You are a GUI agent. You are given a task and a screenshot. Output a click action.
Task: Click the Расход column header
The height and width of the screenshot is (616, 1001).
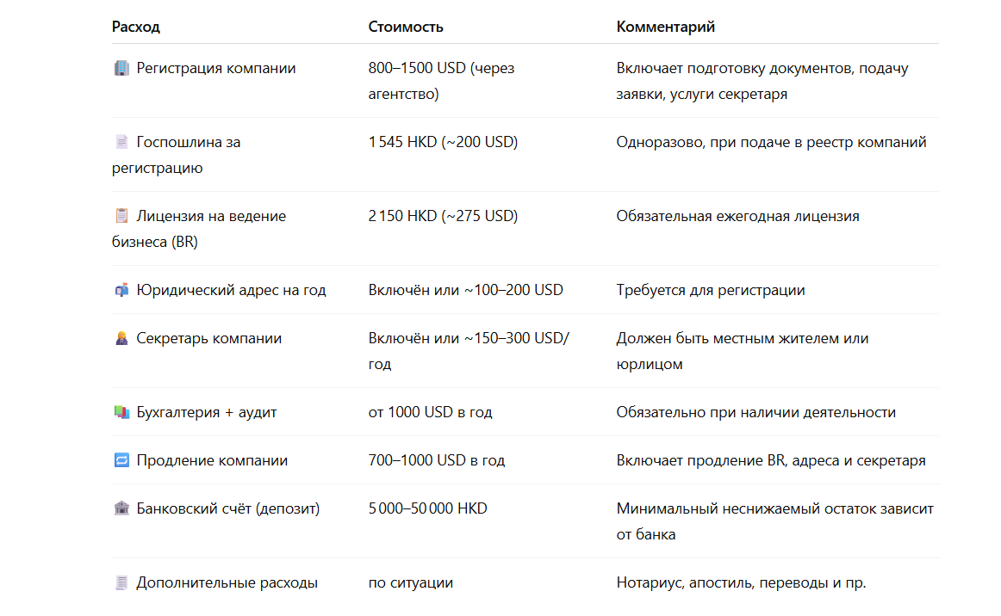[x=136, y=27]
